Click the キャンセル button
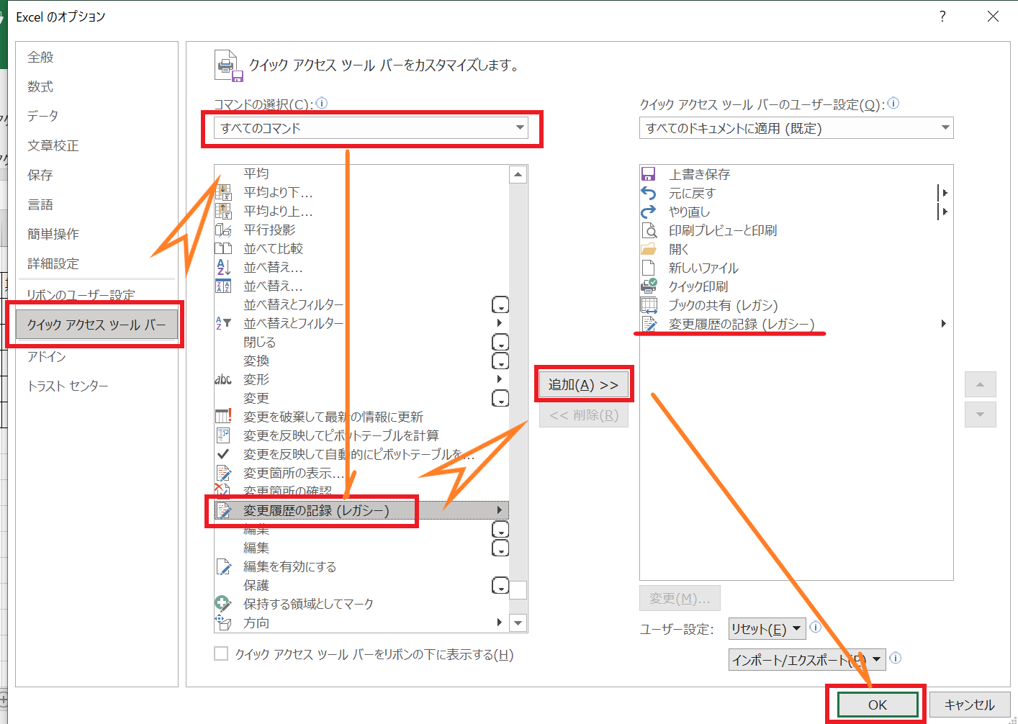This screenshot has width=1018, height=724. click(x=969, y=705)
